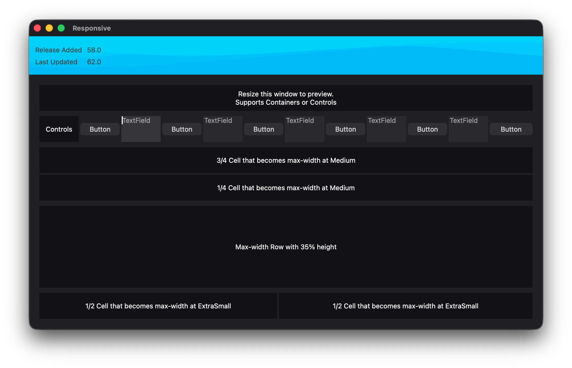Click the second Button in the controls row
Image resolution: width=572 pixels, height=368 pixels.
pos(182,129)
